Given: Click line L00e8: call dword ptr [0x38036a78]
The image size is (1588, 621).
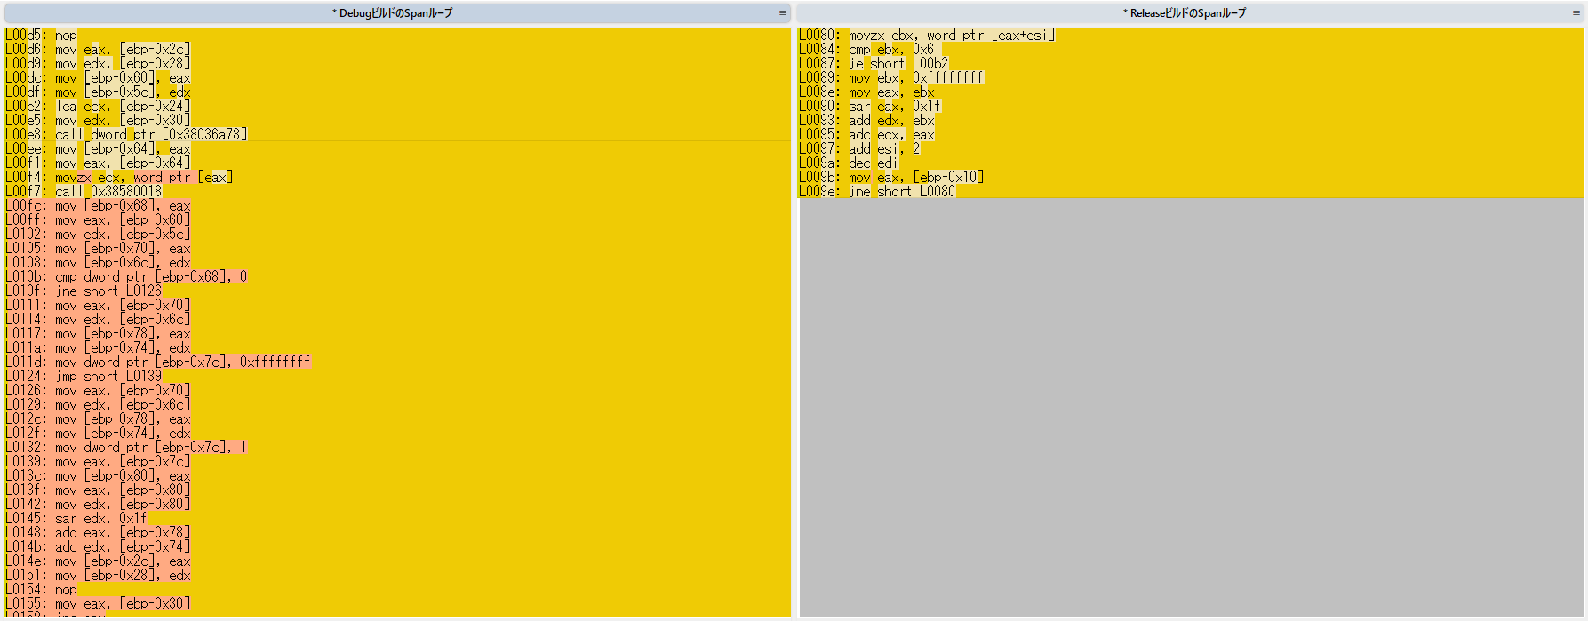Looking at the screenshot, I should (x=126, y=135).
